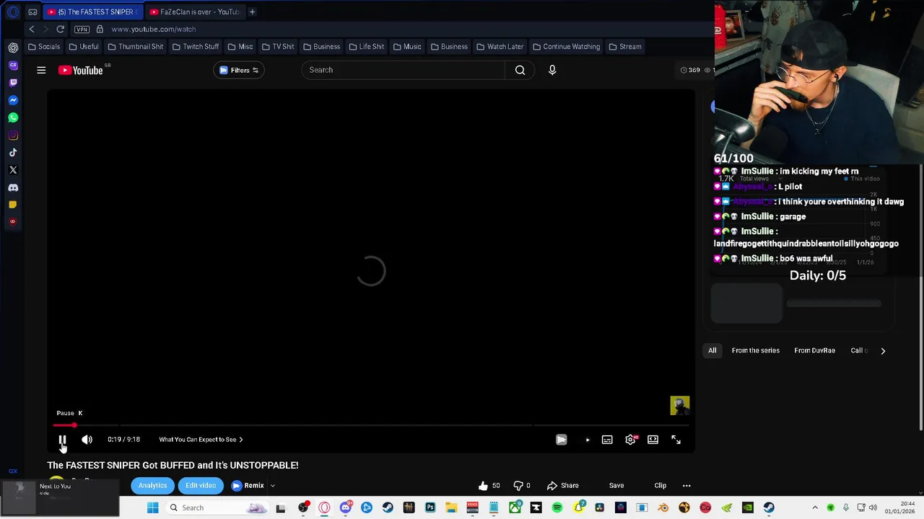Toggle the VPN badge in address bar
Image resolution: width=924 pixels, height=519 pixels.
[x=82, y=30]
